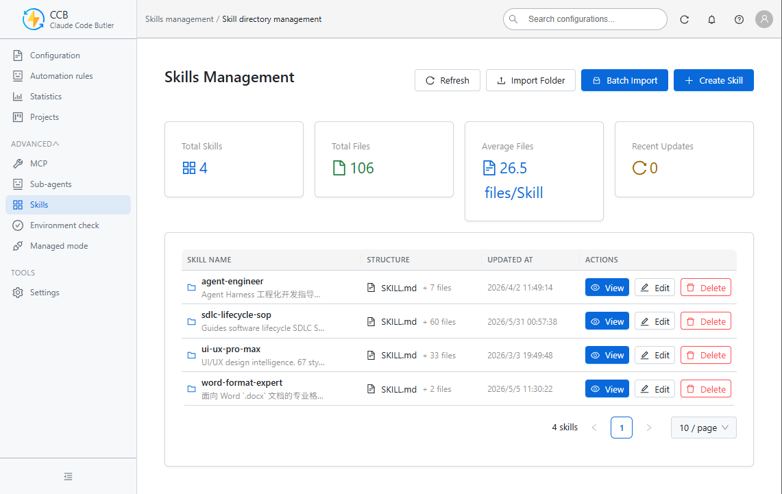Collapse sidebar using the bottom menu-fold icon
Image resolution: width=782 pixels, height=494 pixels.
pos(69,477)
